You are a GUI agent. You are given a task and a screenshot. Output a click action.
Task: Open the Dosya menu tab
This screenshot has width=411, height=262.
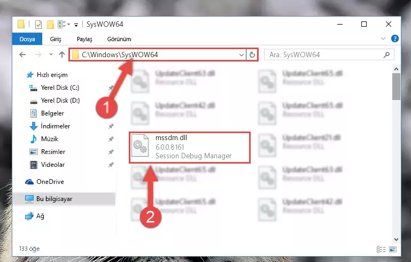click(x=27, y=39)
